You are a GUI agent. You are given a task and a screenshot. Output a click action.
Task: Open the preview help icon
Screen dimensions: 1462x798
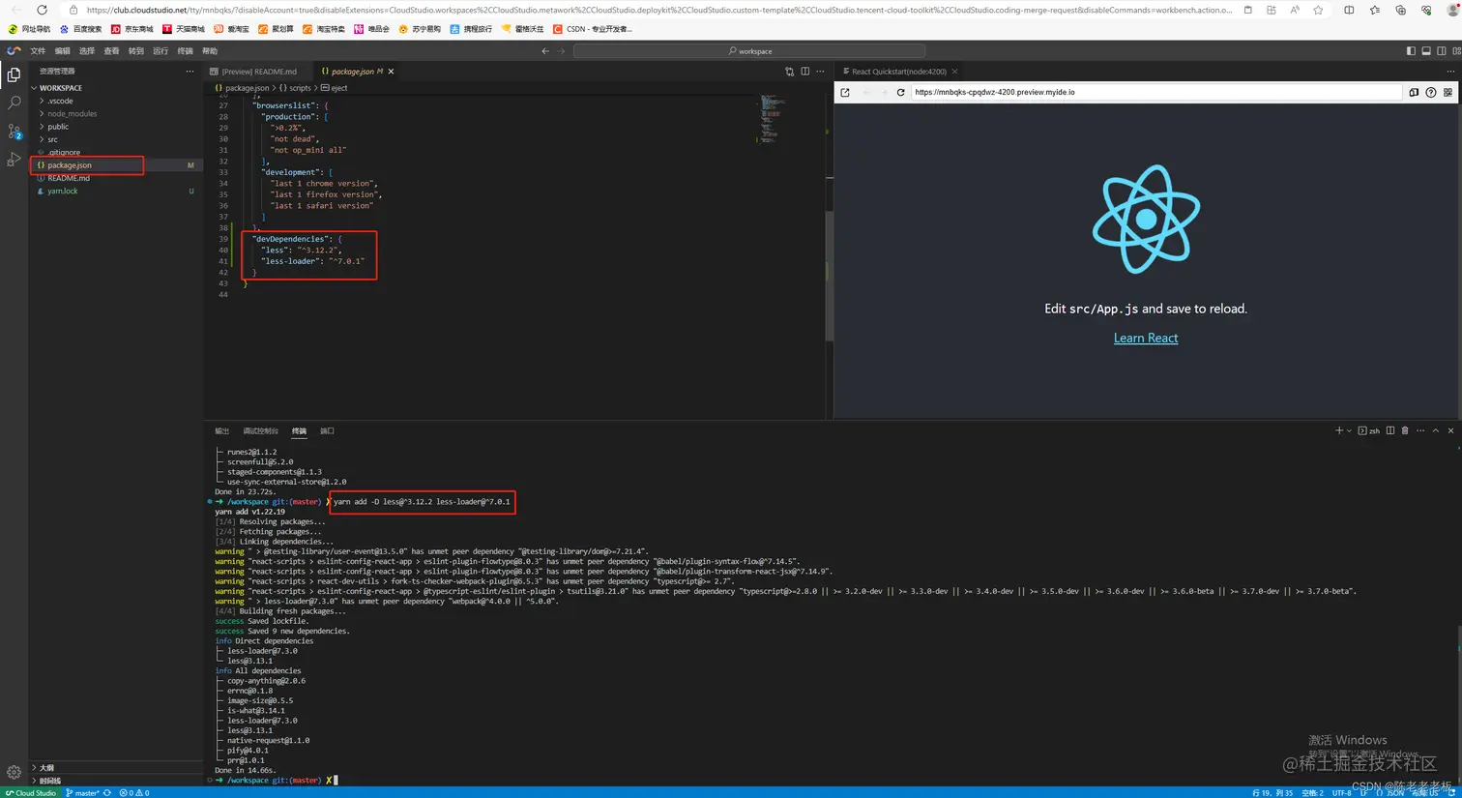click(x=1430, y=92)
